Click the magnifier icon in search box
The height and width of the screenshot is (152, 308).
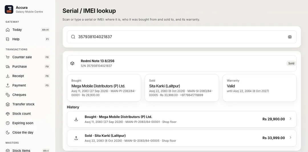pyautogui.click(x=73, y=37)
